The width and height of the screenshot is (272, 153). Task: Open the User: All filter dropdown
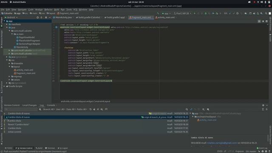[60, 109]
